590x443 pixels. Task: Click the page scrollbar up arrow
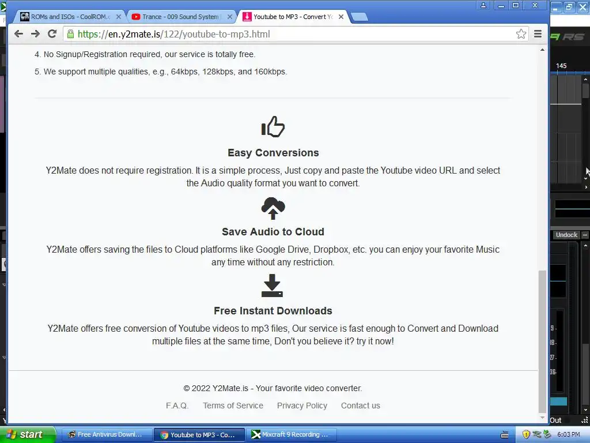pos(542,50)
